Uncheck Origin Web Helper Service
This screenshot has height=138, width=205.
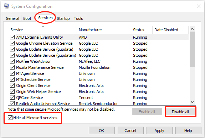[12, 92]
